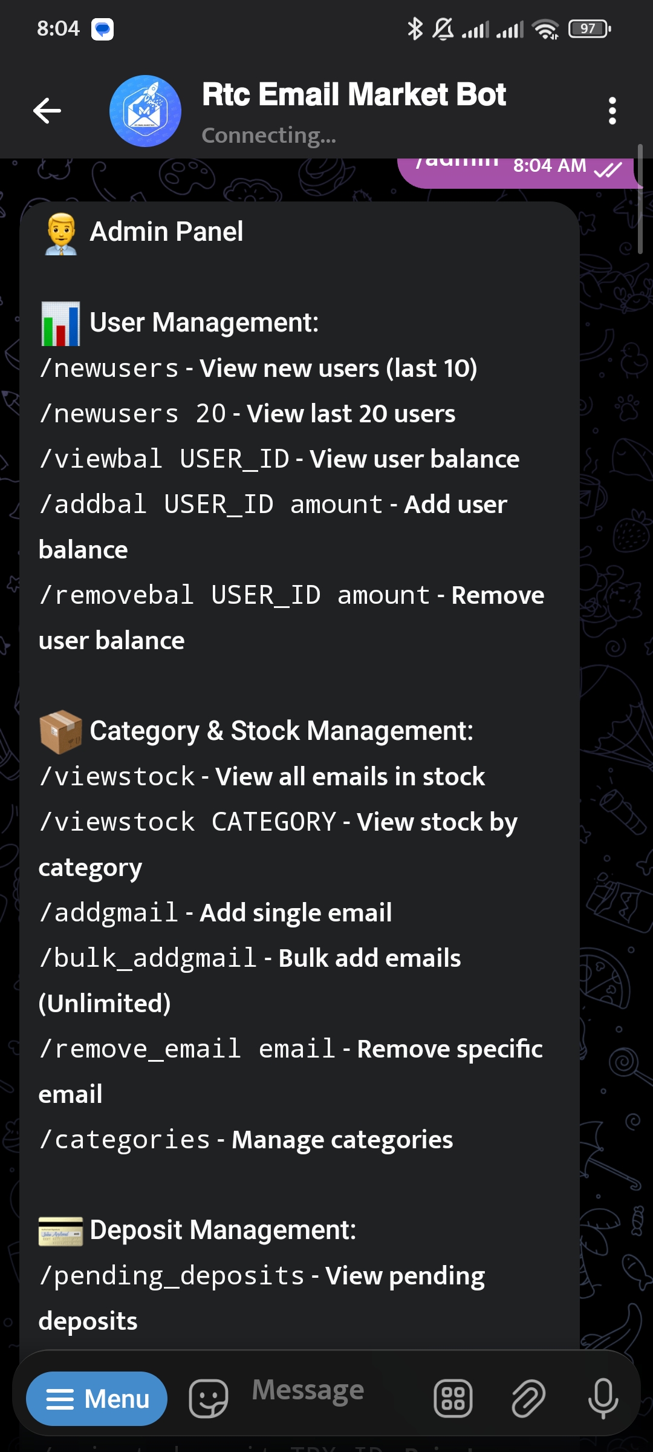
Task: Open the three-dot more options menu
Action: pyautogui.click(x=612, y=111)
